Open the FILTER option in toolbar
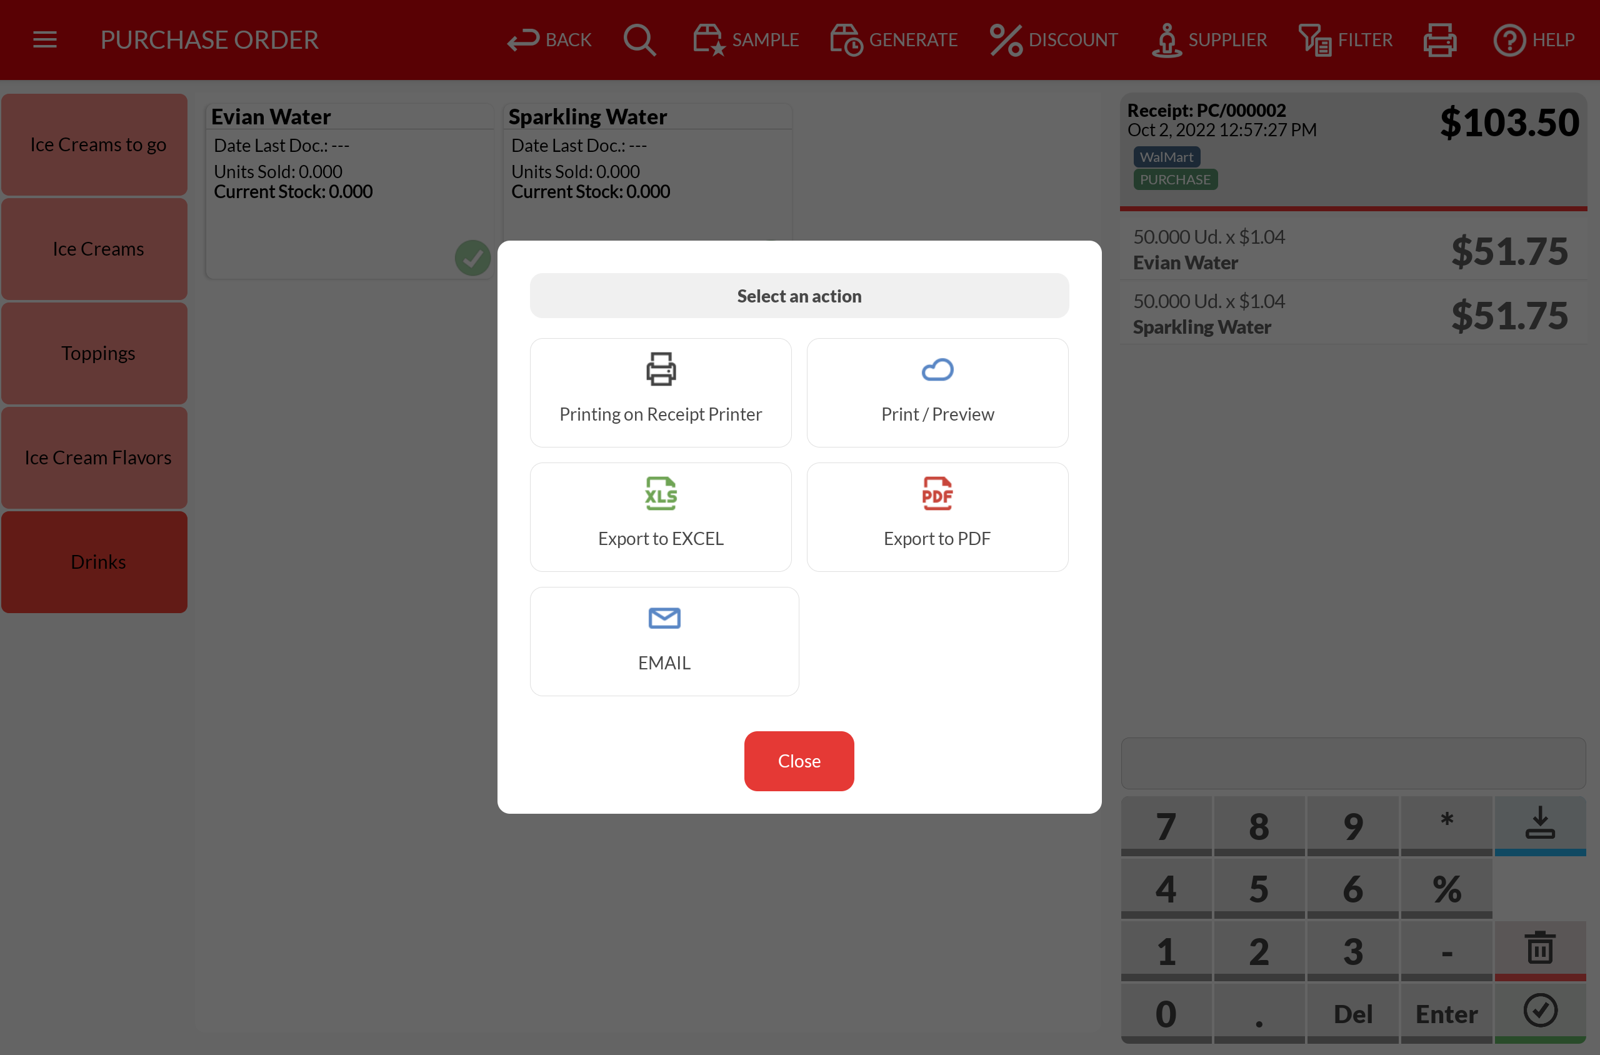Viewport: 1600px width, 1055px height. point(1344,40)
